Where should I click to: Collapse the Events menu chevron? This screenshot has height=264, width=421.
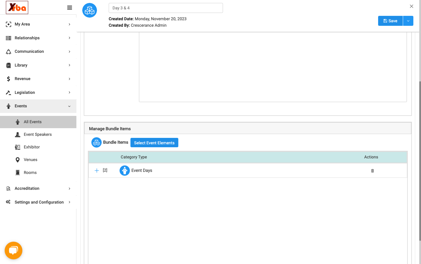coord(69,106)
